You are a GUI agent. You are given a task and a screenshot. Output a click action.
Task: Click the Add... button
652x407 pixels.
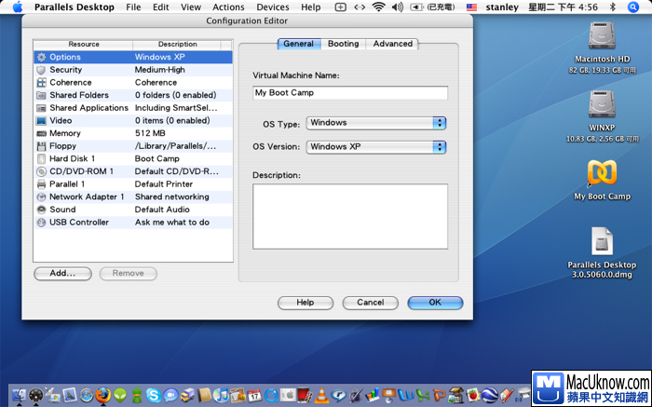tap(62, 273)
